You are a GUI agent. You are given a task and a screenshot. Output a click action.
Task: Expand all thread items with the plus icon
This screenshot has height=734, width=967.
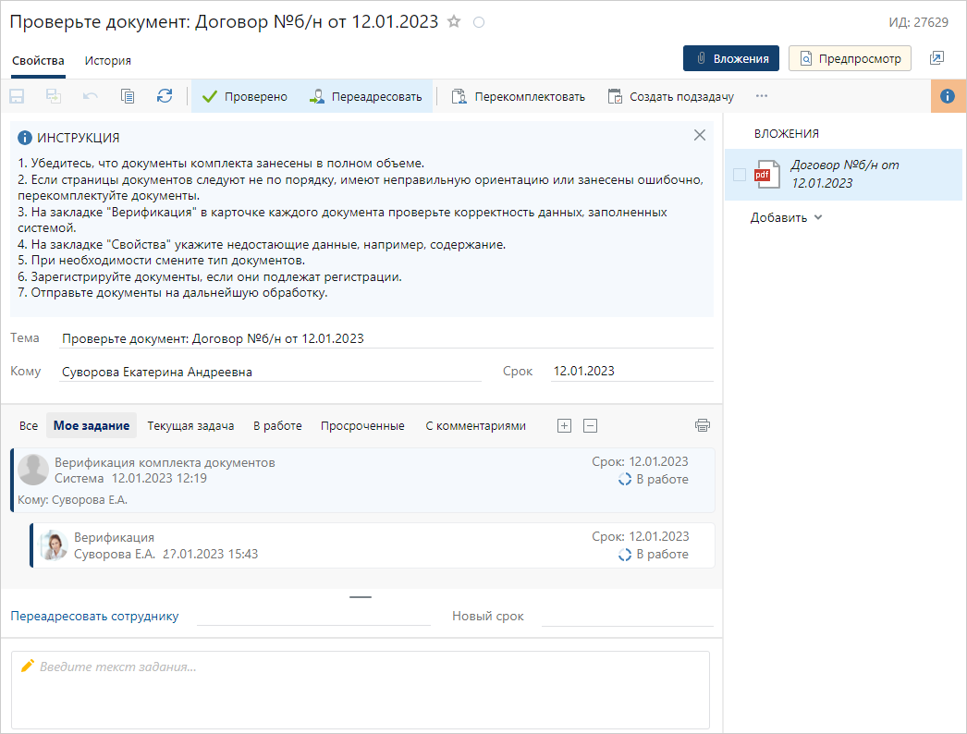coord(565,425)
